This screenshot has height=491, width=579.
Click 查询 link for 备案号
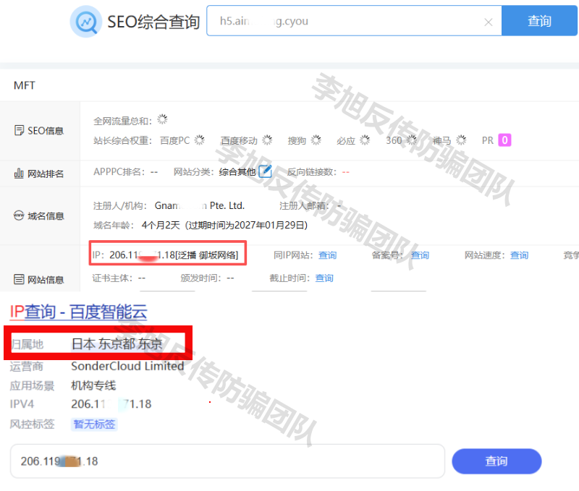click(420, 255)
